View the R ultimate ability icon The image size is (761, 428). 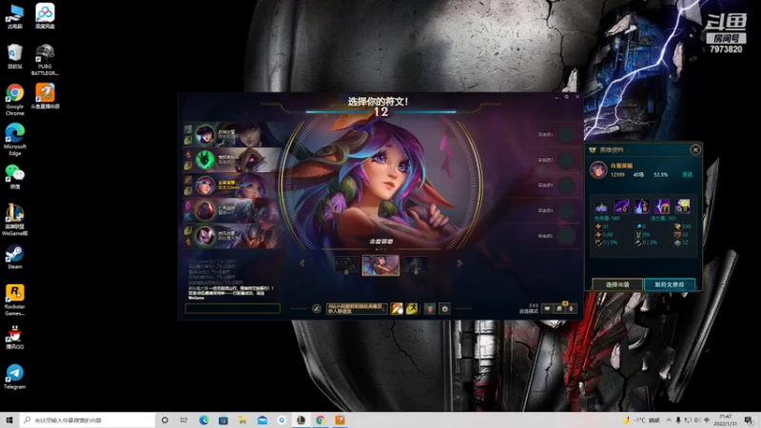tap(683, 206)
